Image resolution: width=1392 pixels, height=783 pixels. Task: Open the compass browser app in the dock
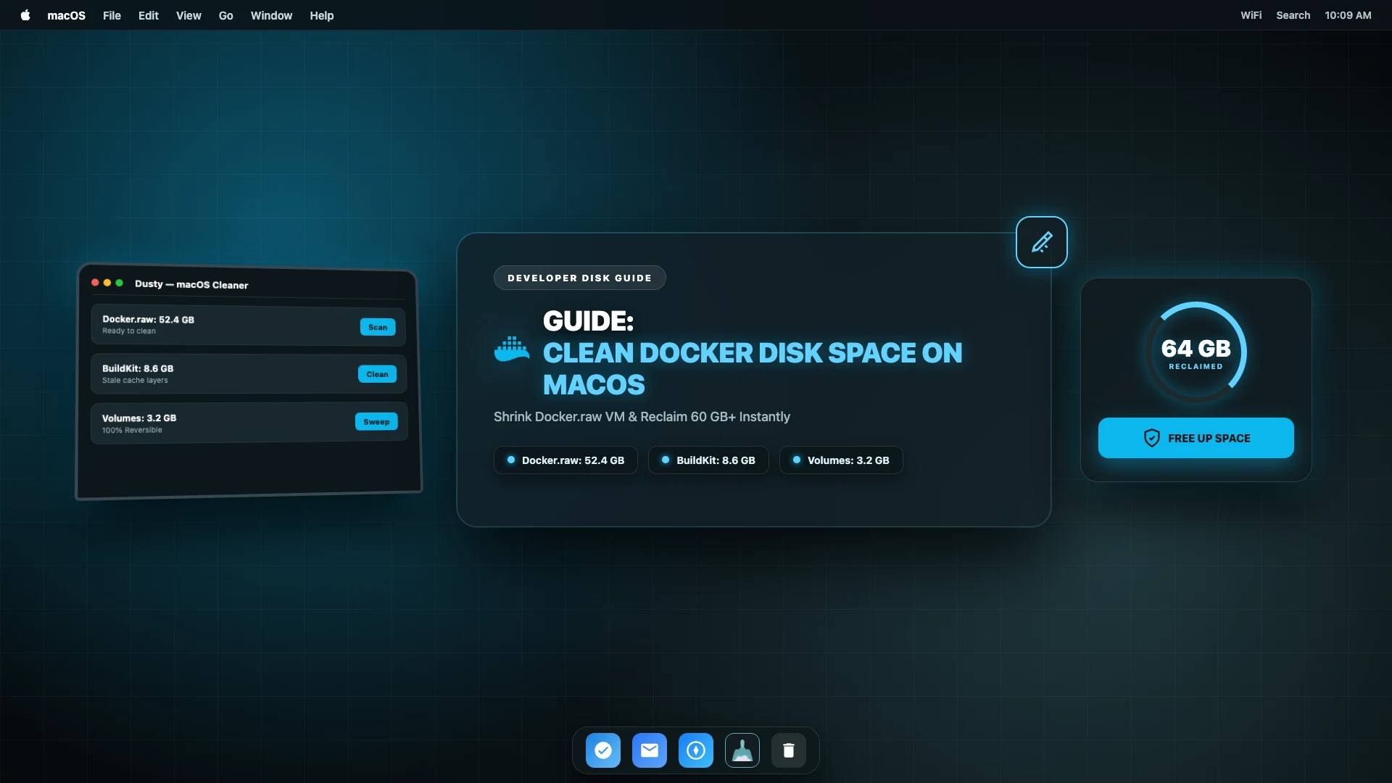[x=696, y=750]
